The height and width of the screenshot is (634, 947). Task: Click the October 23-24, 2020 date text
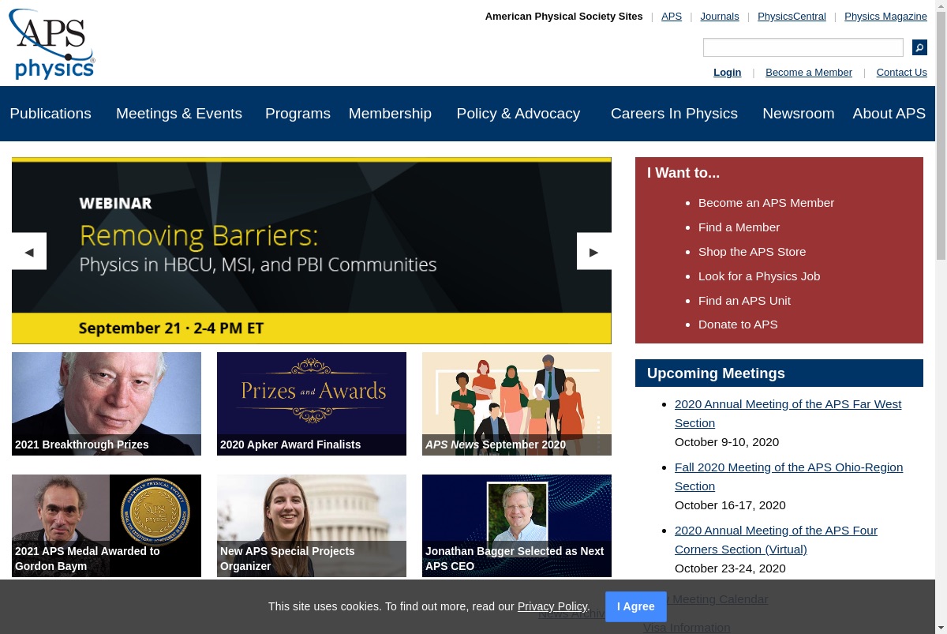(730, 568)
